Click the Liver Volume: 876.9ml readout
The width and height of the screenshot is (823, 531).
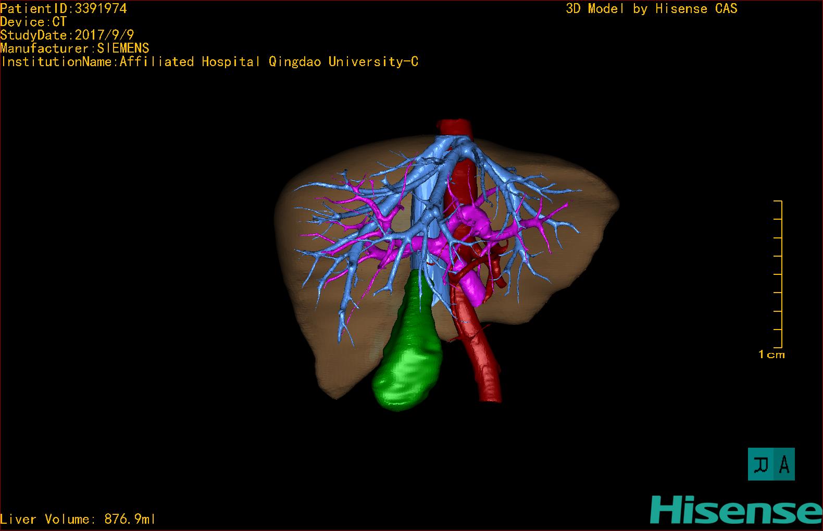(x=78, y=519)
